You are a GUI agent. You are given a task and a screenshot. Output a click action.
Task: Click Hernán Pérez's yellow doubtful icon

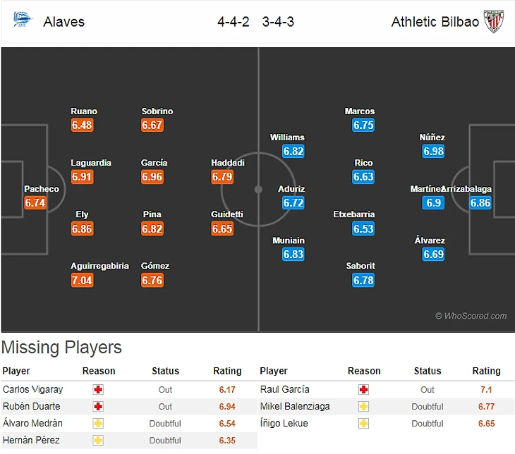pos(98,440)
